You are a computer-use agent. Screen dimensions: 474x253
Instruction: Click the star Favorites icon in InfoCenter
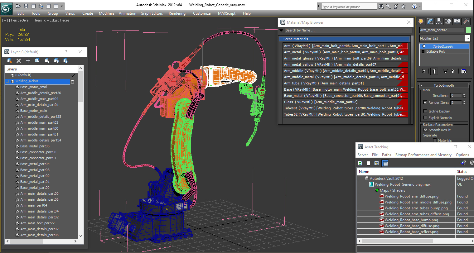tap(404, 6)
